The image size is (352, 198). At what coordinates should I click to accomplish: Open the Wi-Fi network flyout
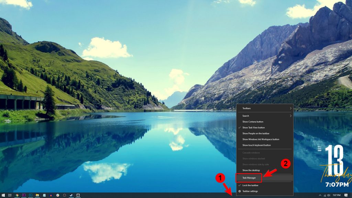[x=324, y=195]
